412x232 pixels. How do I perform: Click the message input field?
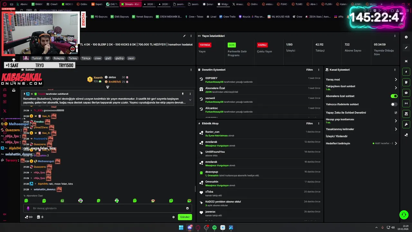pyautogui.click(x=108, y=208)
